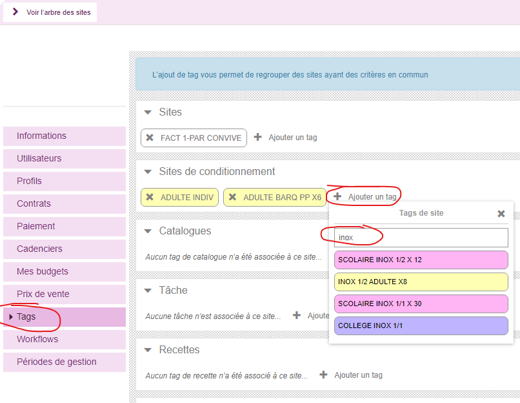This screenshot has height=403, width=520.
Task: Click the chevron icon beside Voir l'arbre des sites
Action: point(15,12)
